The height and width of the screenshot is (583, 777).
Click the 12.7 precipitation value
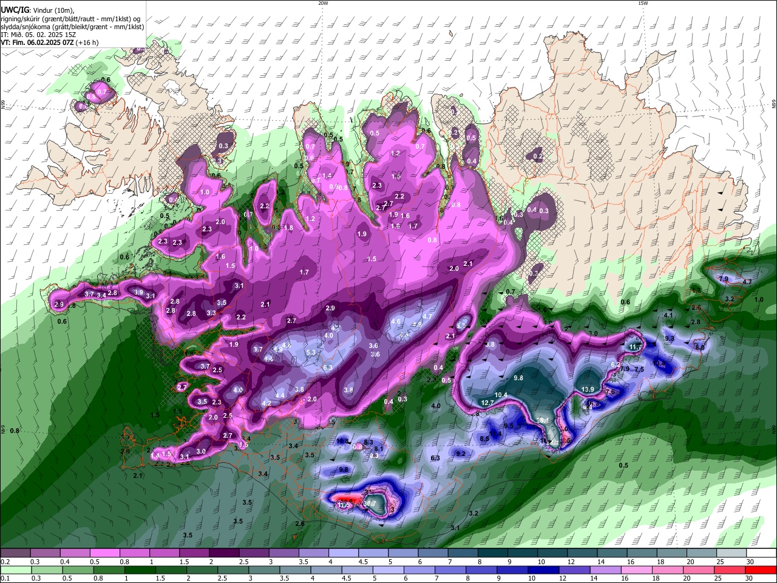487,403
